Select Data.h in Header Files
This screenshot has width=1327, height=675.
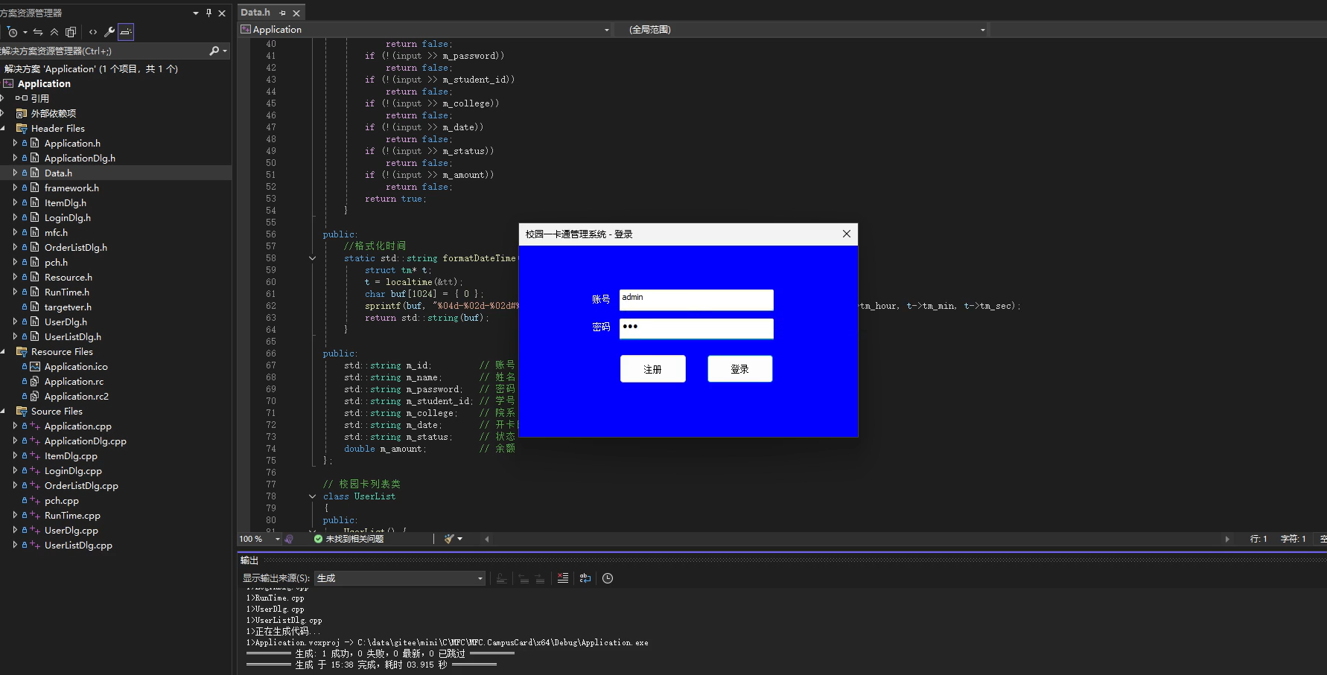(58, 173)
